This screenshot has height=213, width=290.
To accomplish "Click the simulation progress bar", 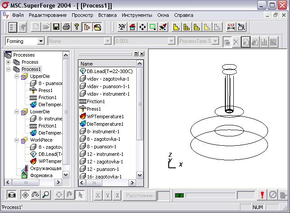I will 210,195.
